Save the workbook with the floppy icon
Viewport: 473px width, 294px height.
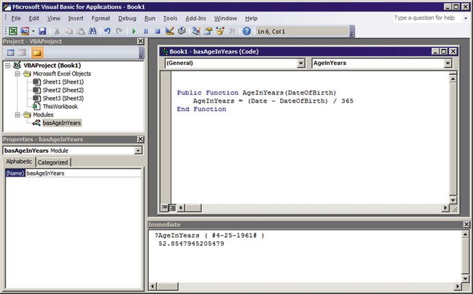[x=43, y=31]
